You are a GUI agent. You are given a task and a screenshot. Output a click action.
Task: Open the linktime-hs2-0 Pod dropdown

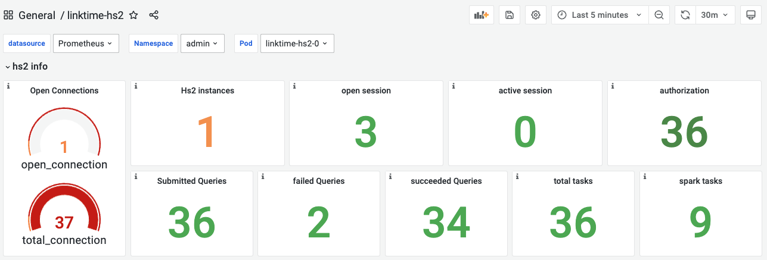[297, 43]
